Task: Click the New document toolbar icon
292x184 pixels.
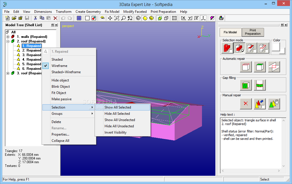Action: 7,18
